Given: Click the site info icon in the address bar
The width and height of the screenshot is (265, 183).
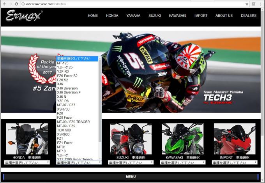Looking at the screenshot, I should pyautogui.click(x=23, y=4).
